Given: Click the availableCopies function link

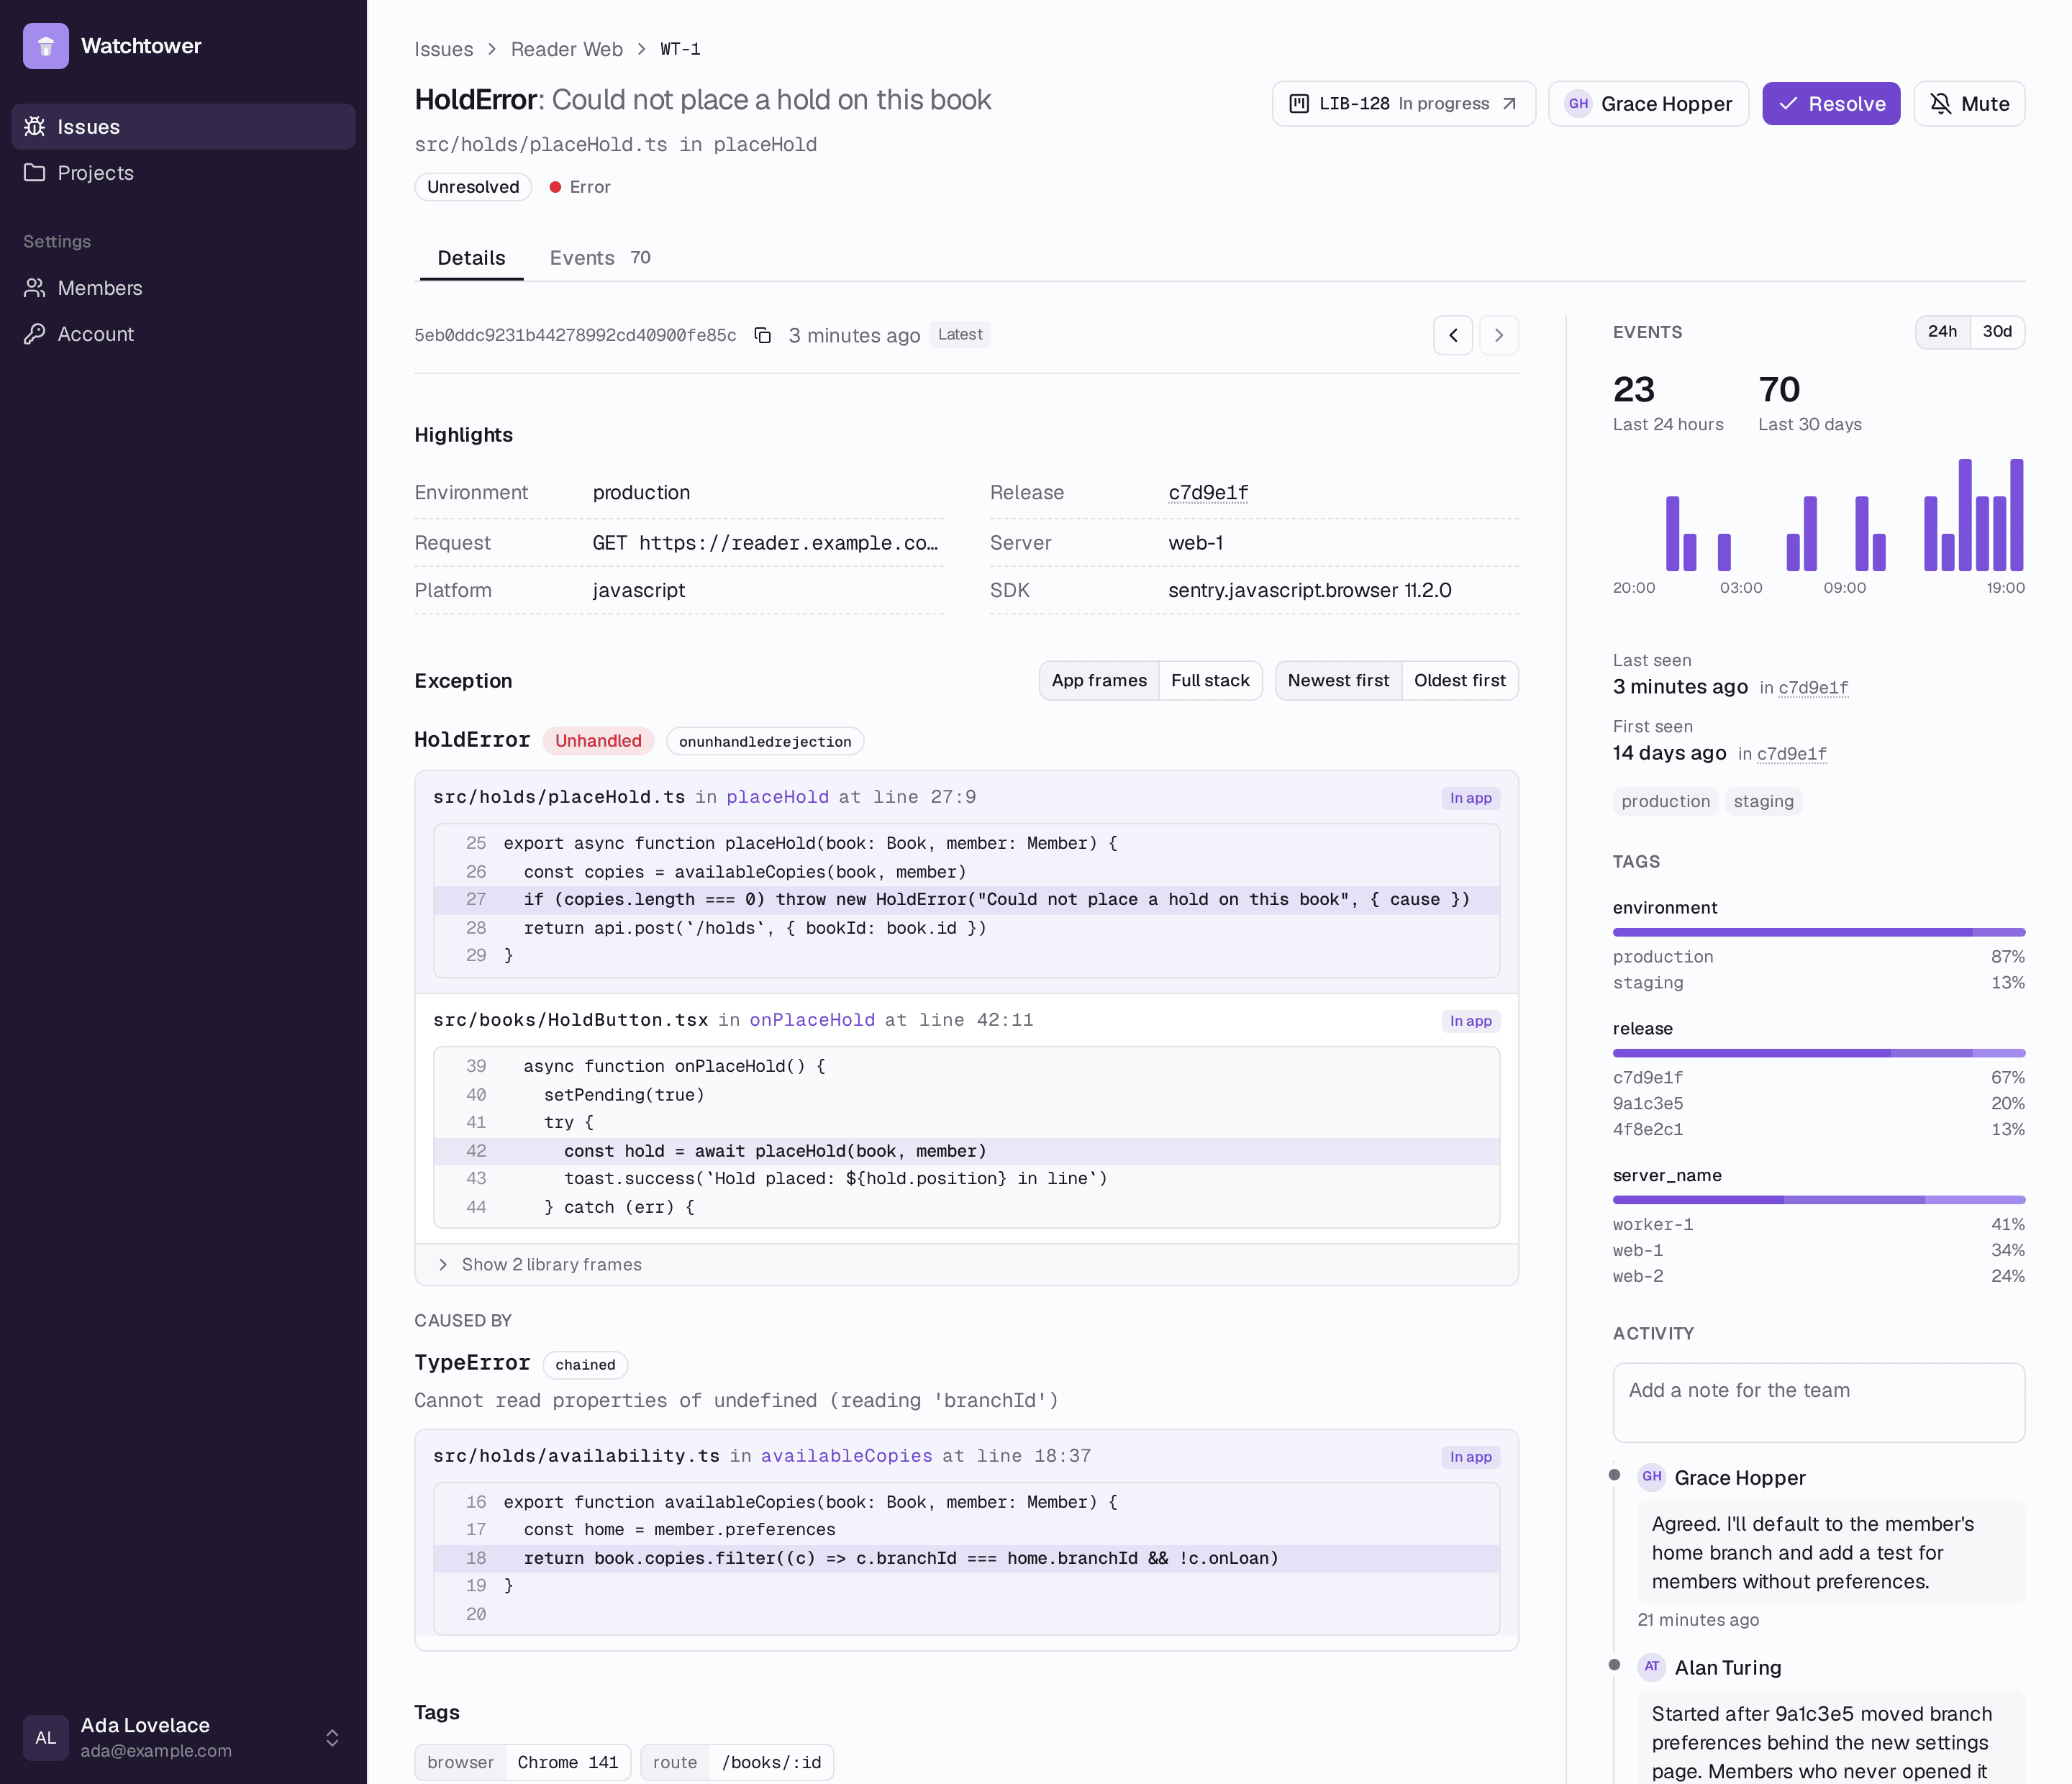Looking at the screenshot, I should point(846,1456).
